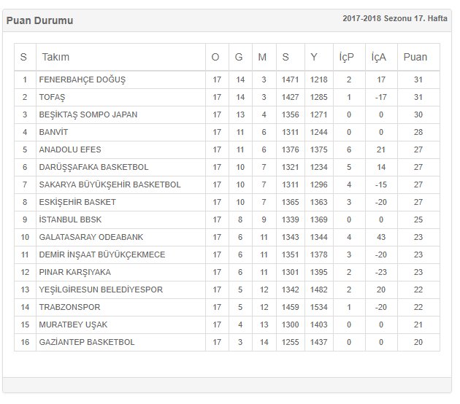Click the 21 İçA value for Anadolu Efes
460x404 pixels.
click(x=381, y=149)
